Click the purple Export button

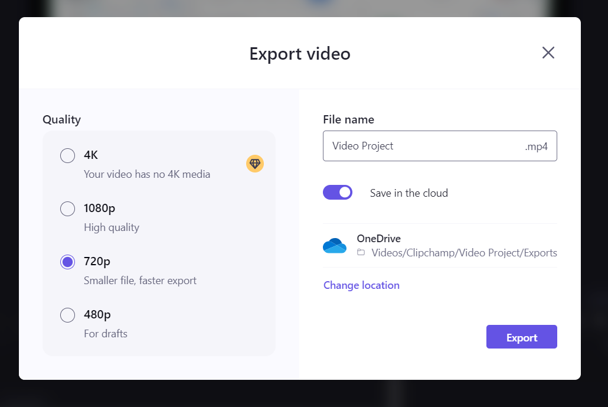[x=522, y=337]
